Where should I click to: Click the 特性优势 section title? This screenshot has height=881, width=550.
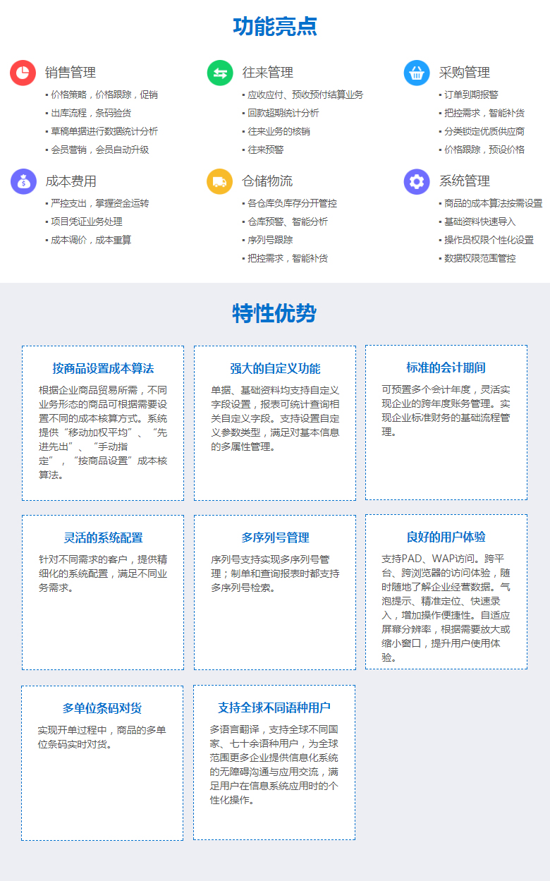[275, 313]
